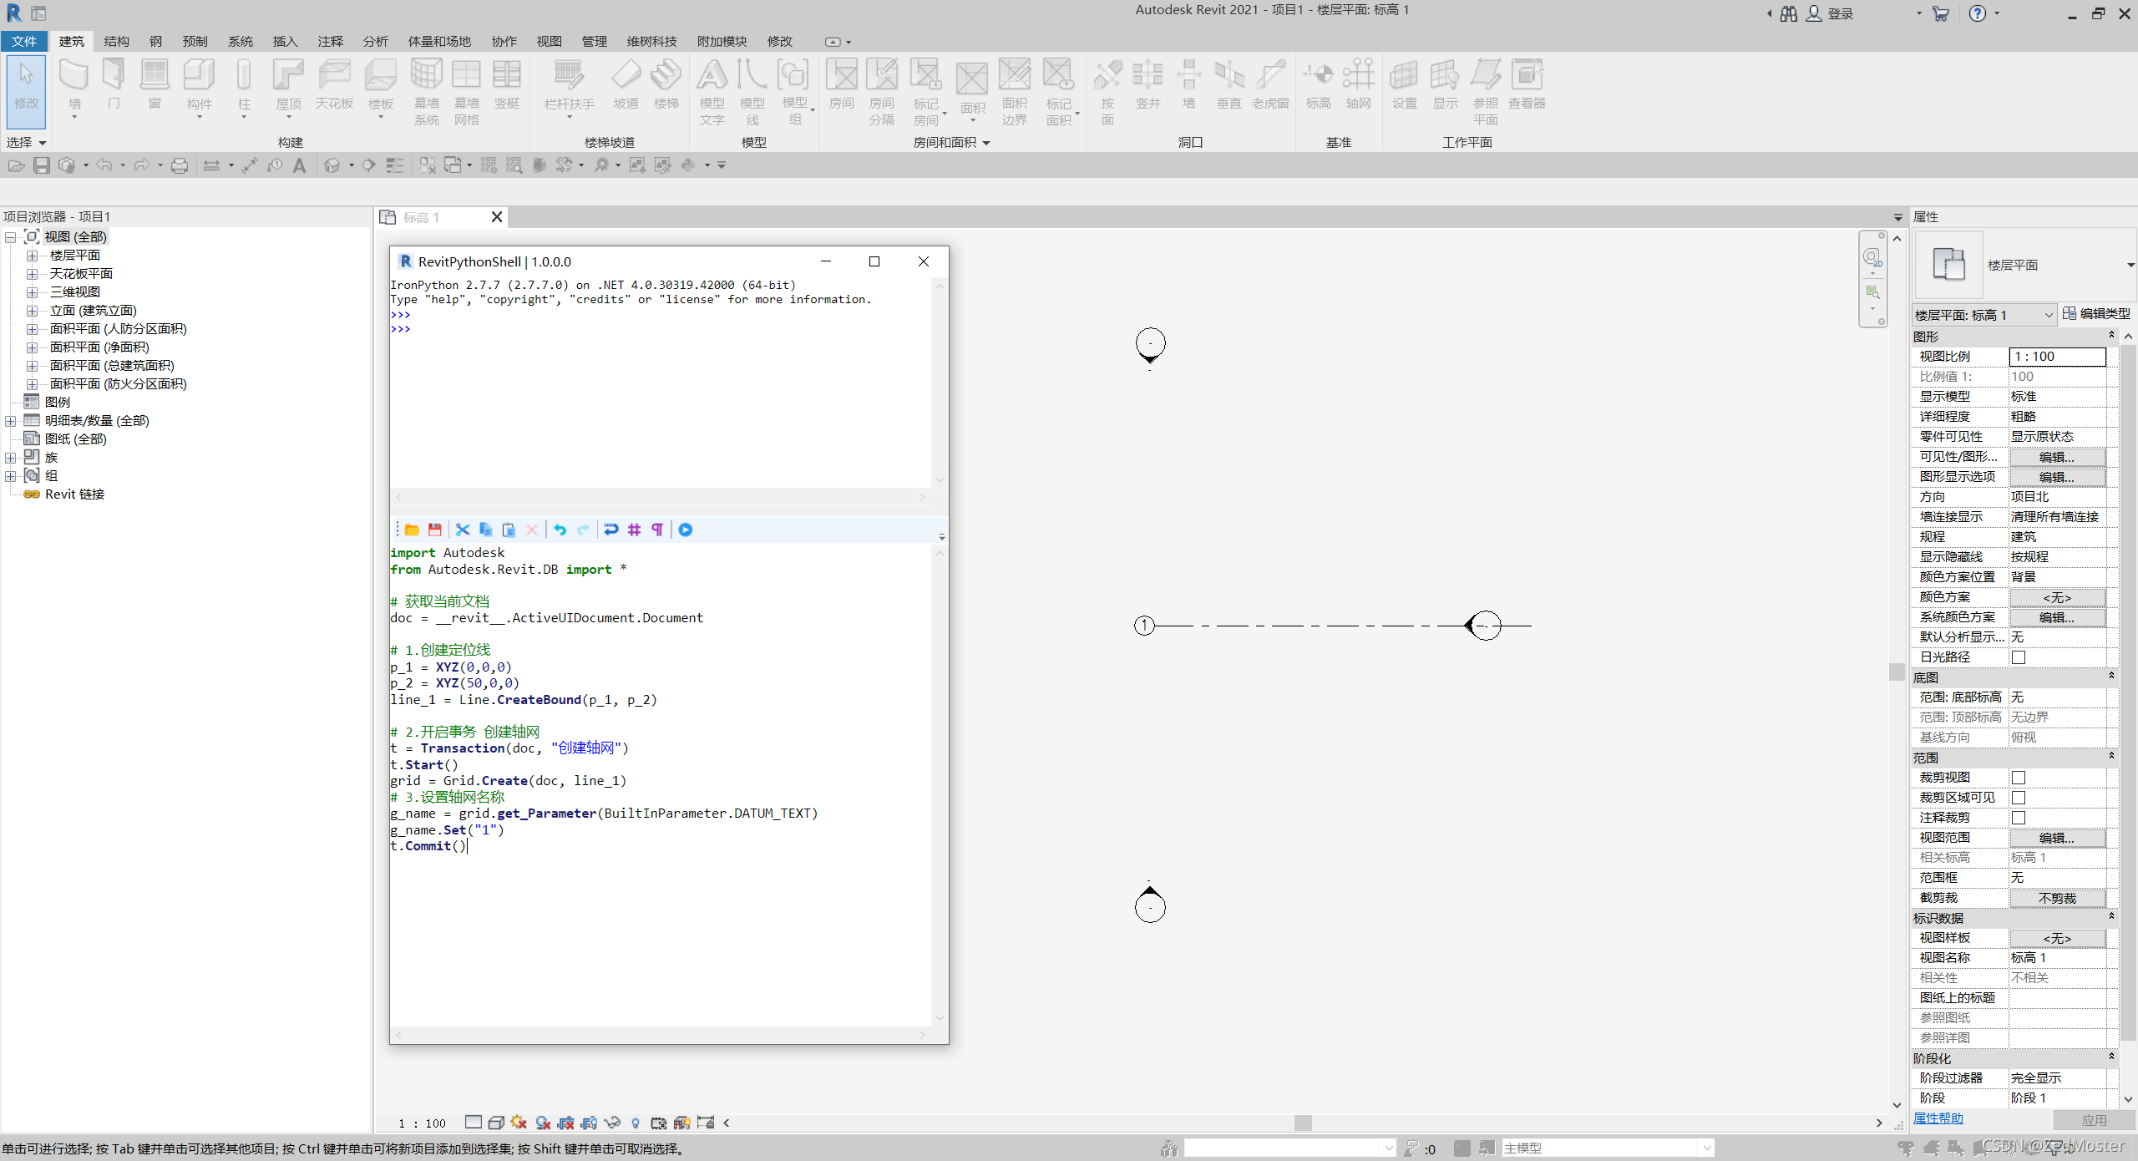This screenshot has width=2138, height=1161.
Task: Expand the 楼层平面 tree node
Action: pyautogui.click(x=32, y=256)
